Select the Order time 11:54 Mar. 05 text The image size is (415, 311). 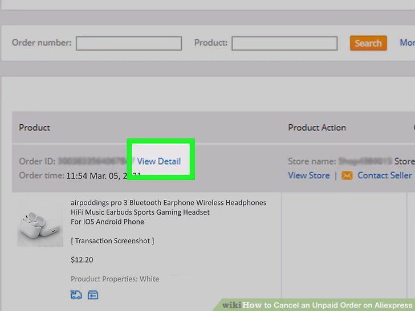[80, 175]
